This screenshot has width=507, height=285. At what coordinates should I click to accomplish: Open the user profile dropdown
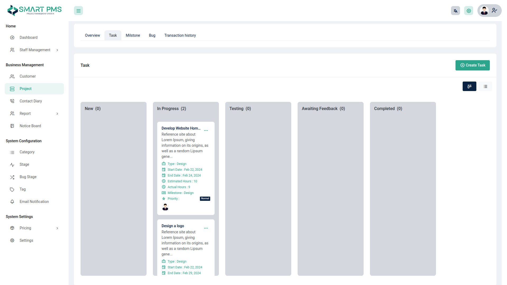[489, 11]
